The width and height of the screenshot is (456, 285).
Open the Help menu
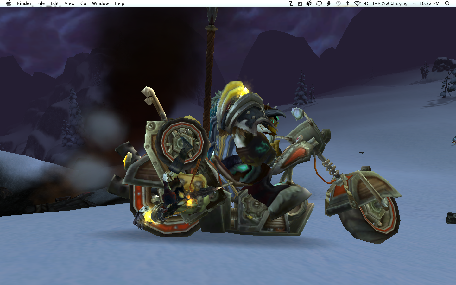[119, 3]
